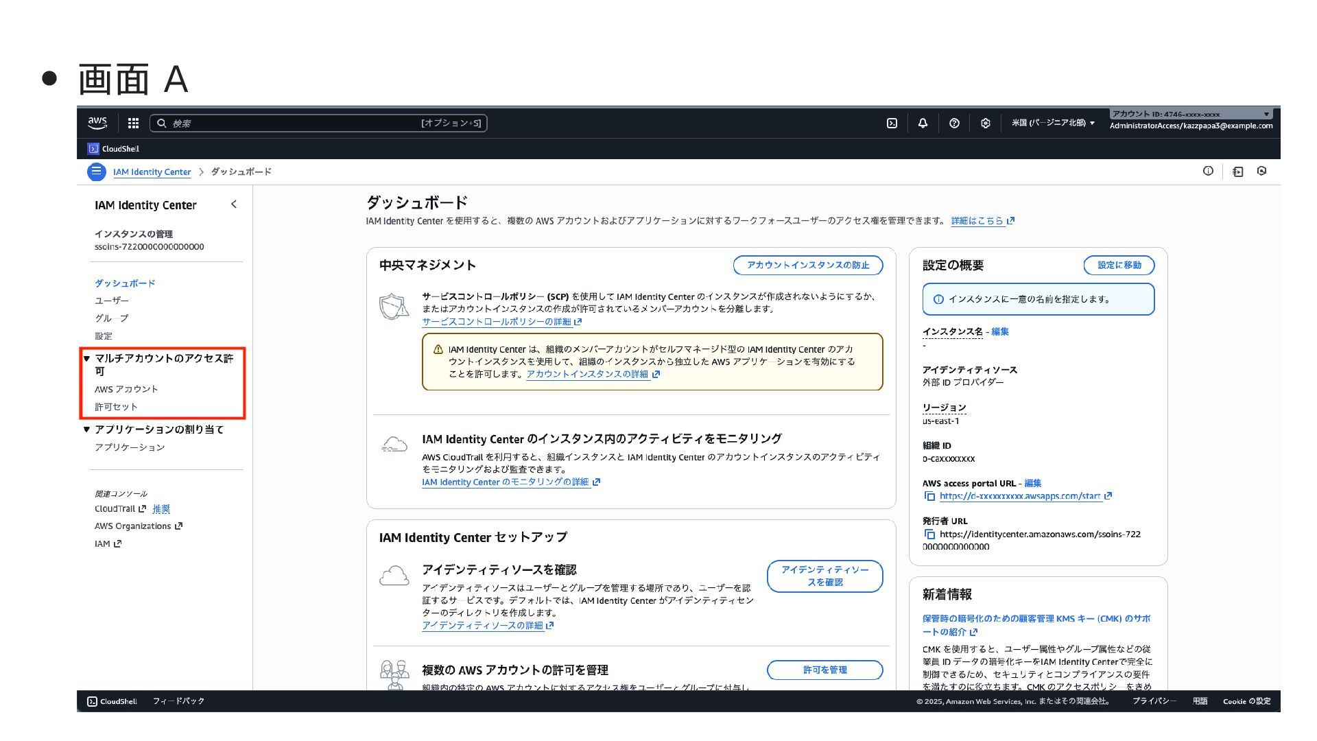Open the サービスコントロールポリシーの詳細 link
The height and width of the screenshot is (741, 1317).
coord(497,322)
